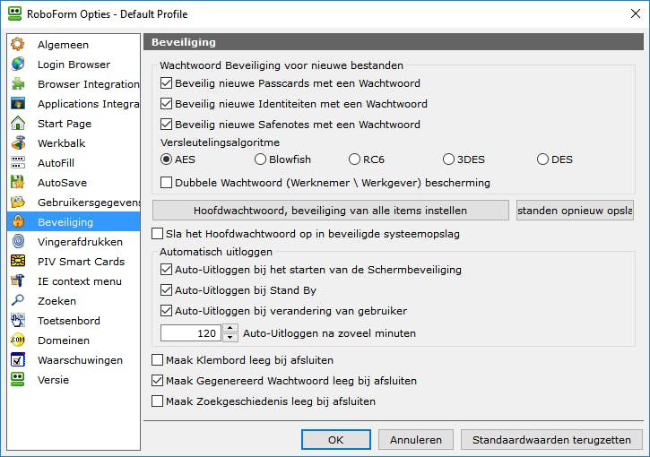The height and width of the screenshot is (457, 650).
Task: Click Standaardwaarden terugzetten button
Action: click(551, 440)
